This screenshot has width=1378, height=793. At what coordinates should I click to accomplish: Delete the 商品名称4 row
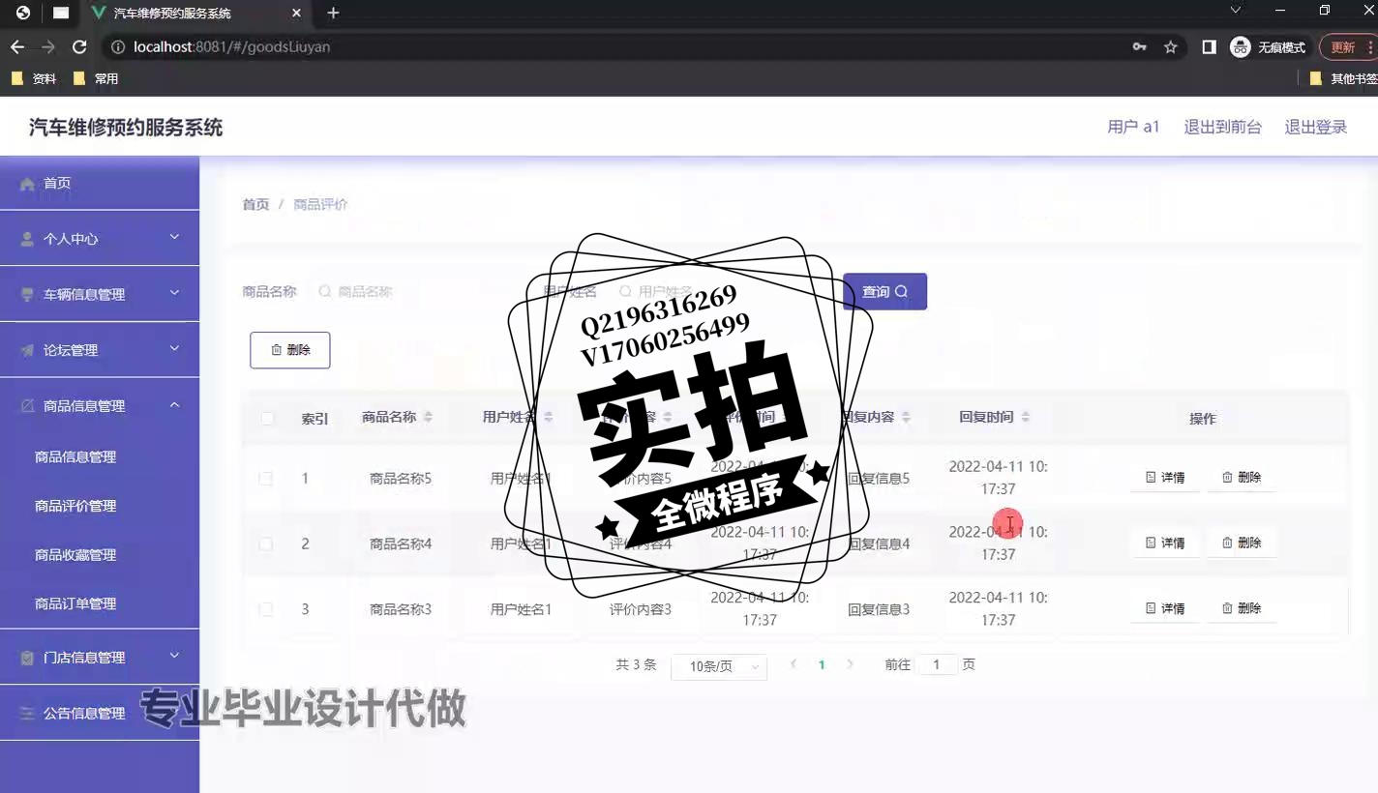[1242, 543]
